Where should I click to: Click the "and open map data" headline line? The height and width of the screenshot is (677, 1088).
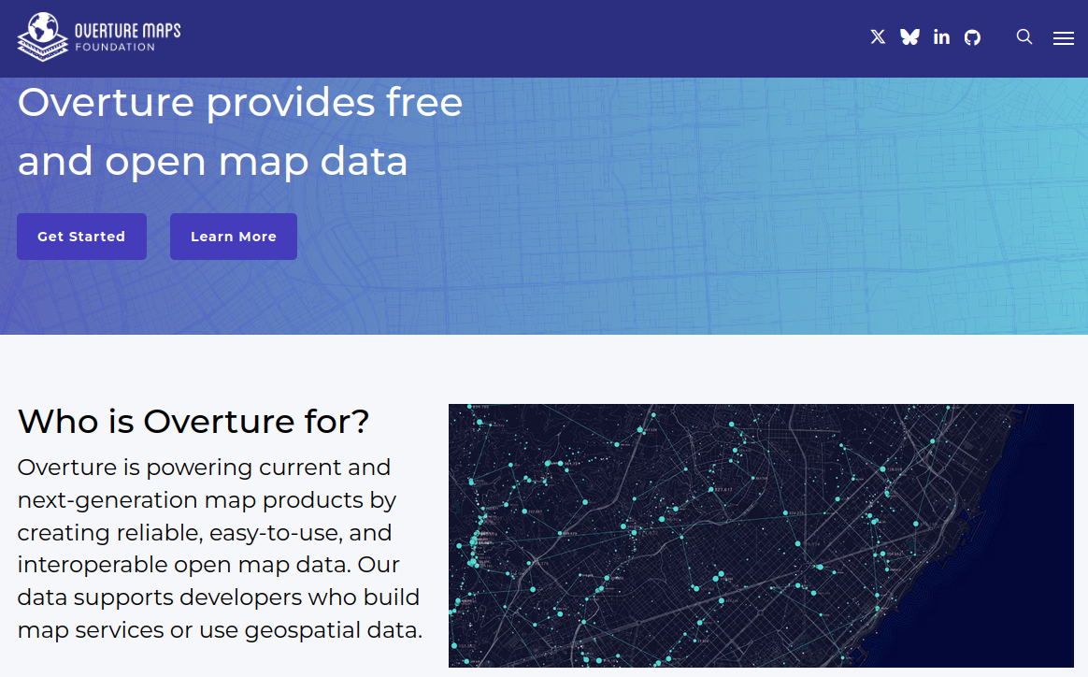213,161
